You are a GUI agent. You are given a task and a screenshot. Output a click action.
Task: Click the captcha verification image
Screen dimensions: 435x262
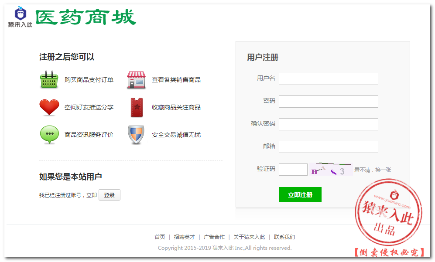coord(330,170)
